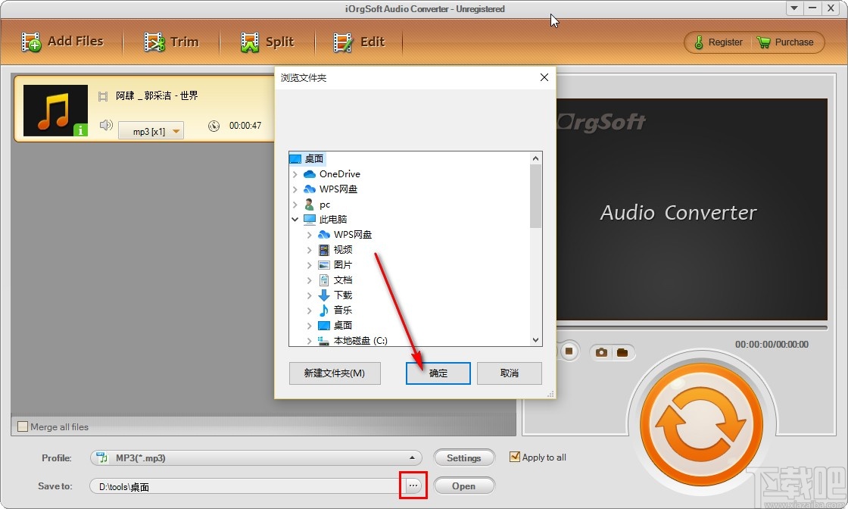Select the 视频 folder
Screen dimensions: 848x509
(x=342, y=249)
